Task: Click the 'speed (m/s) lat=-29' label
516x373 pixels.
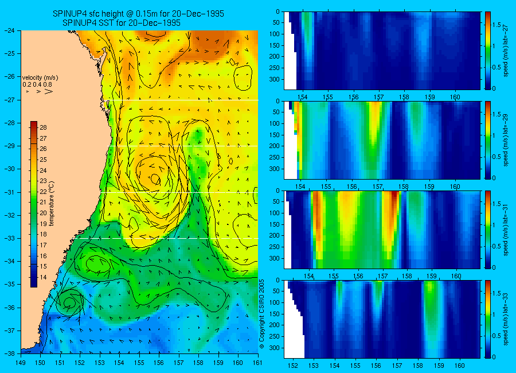Action: (x=506, y=140)
